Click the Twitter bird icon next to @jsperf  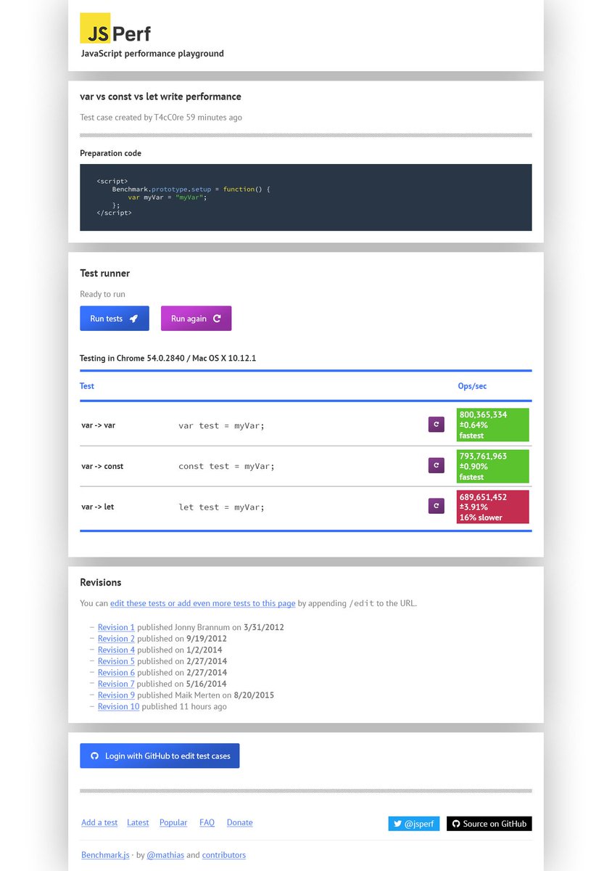[x=397, y=824]
